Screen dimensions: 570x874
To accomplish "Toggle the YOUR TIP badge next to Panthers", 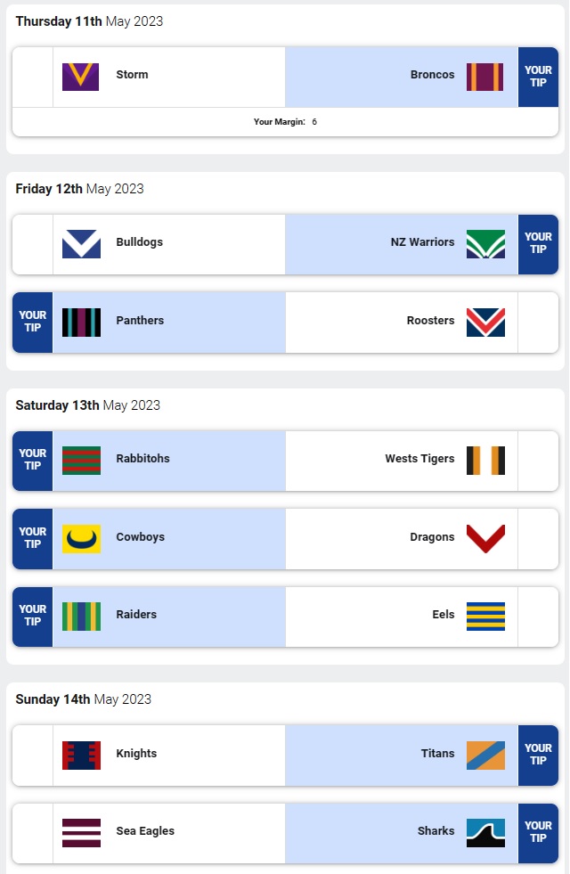I will [33, 323].
